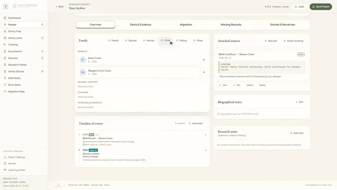Click the Migration event tag
337x190 pixels.
point(93,150)
